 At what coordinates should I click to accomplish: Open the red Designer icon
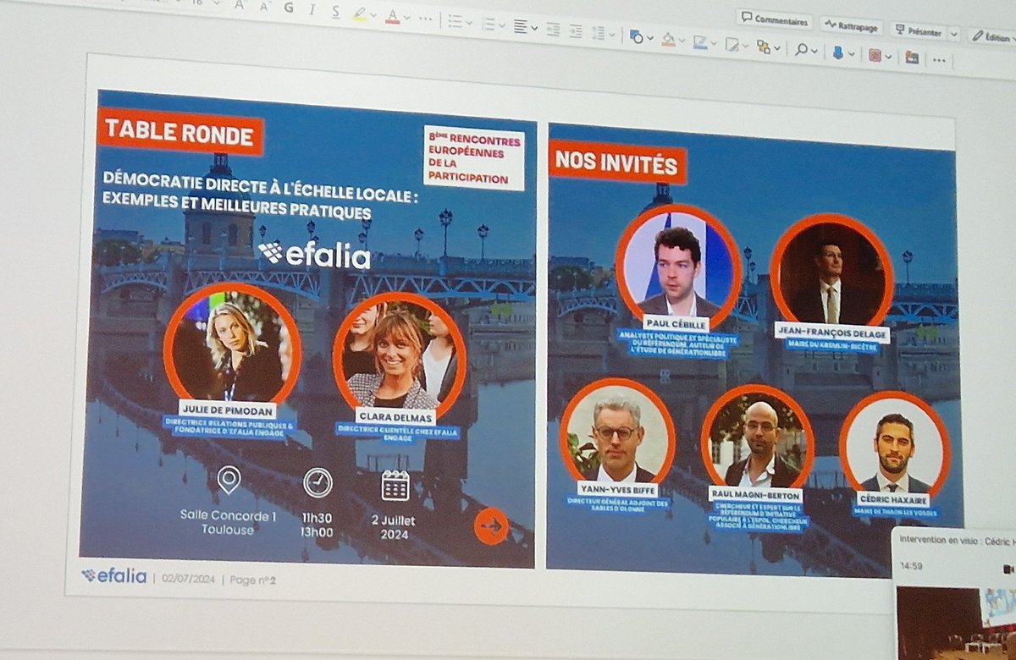click(875, 55)
